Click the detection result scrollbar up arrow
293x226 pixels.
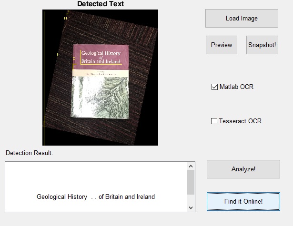point(191,166)
